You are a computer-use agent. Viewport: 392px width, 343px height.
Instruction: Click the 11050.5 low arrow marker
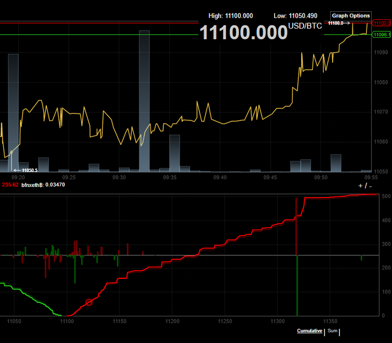[27, 170]
